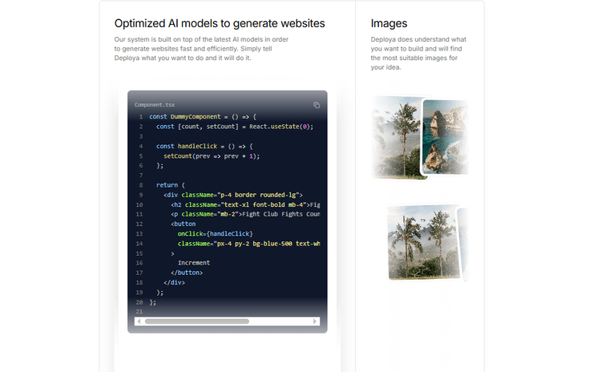Click the scrollbar left arrow in code block

(138, 321)
